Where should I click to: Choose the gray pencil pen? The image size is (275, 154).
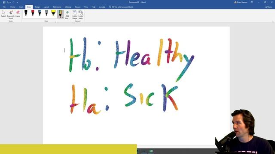click(46, 13)
